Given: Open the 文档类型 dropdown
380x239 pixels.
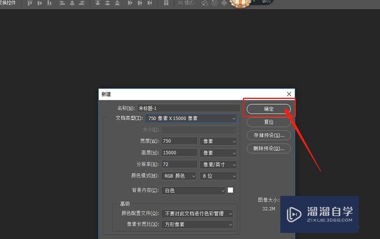Looking at the screenshot, I should [191, 118].
